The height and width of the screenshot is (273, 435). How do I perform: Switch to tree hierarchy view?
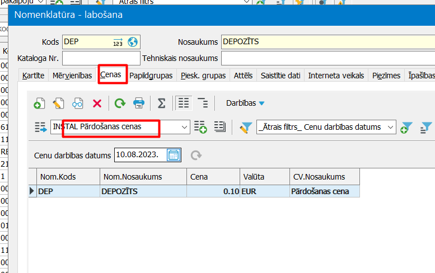point(203,103)
